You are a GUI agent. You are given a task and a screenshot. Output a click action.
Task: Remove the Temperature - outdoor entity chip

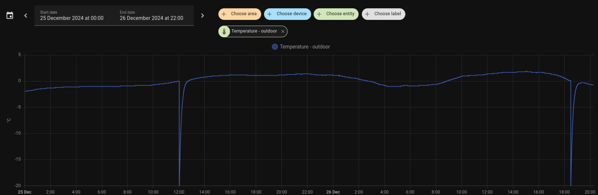[x=283, y=32]
